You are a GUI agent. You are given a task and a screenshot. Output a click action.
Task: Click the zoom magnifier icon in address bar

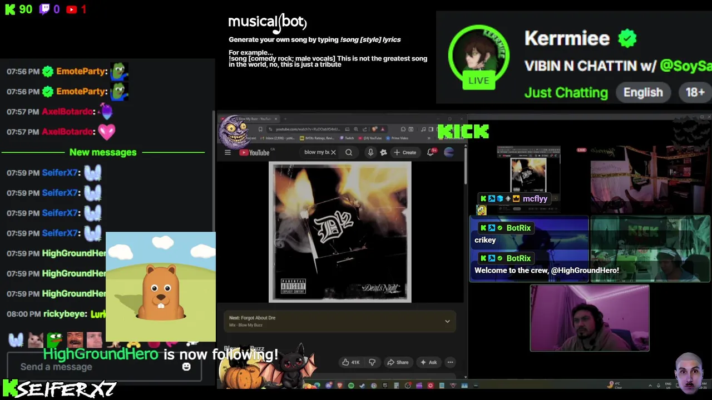(356, 129)
